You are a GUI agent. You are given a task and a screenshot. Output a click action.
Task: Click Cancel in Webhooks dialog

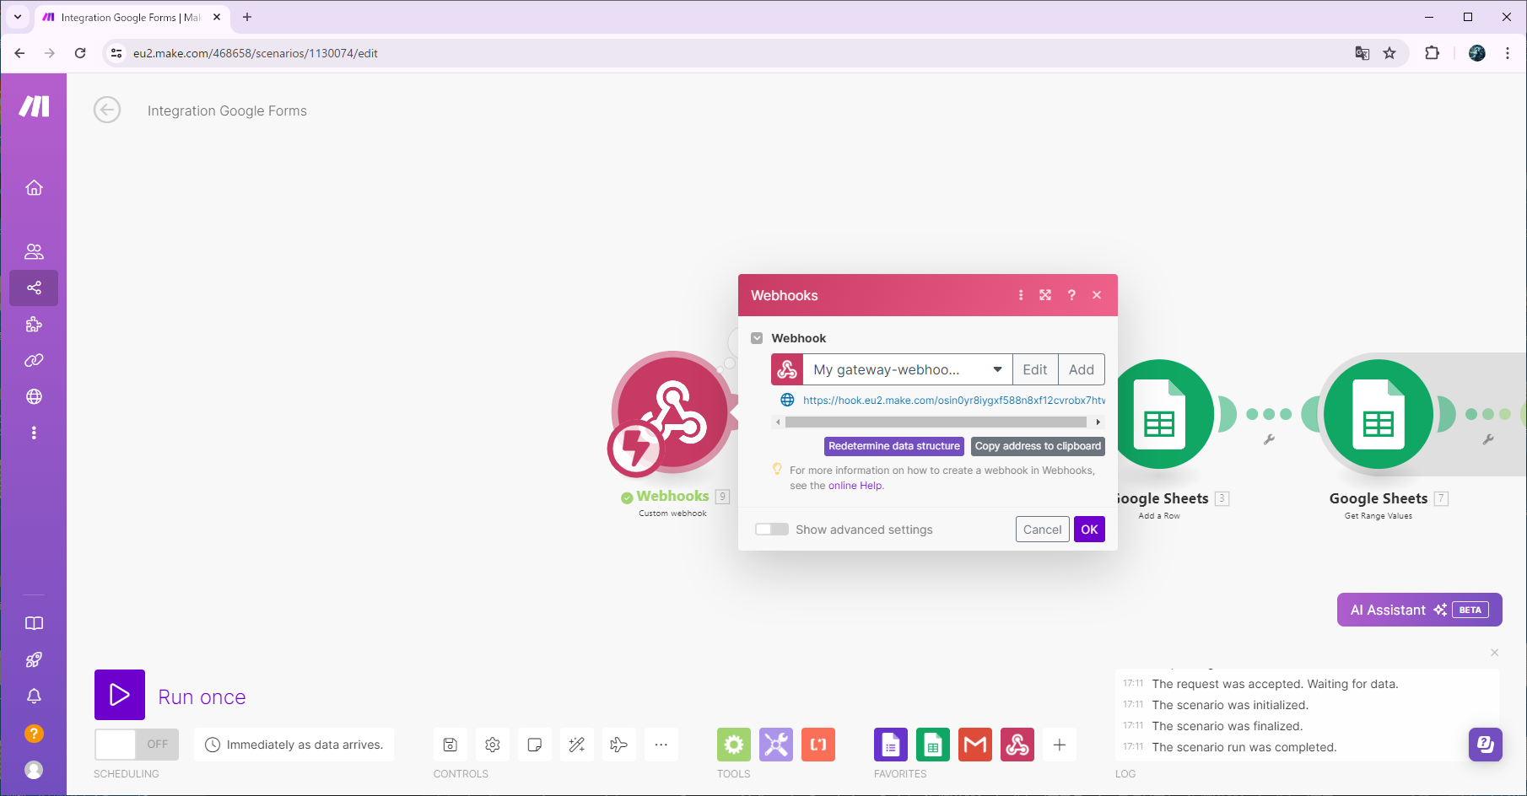click(x=1043, y=530)
